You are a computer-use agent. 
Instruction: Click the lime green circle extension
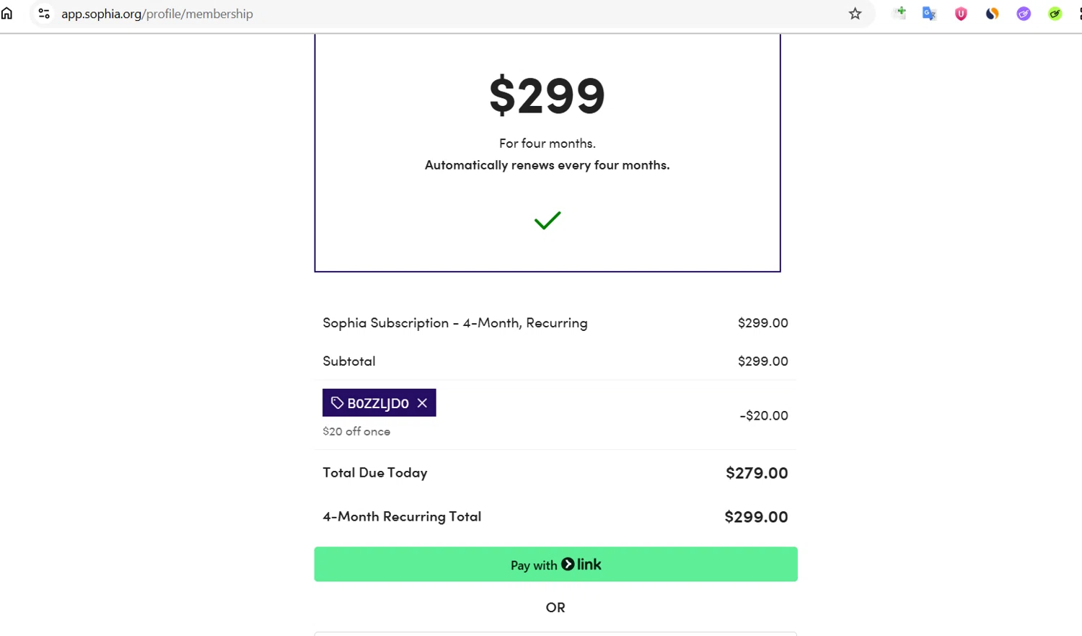[x=1055, y=14]
